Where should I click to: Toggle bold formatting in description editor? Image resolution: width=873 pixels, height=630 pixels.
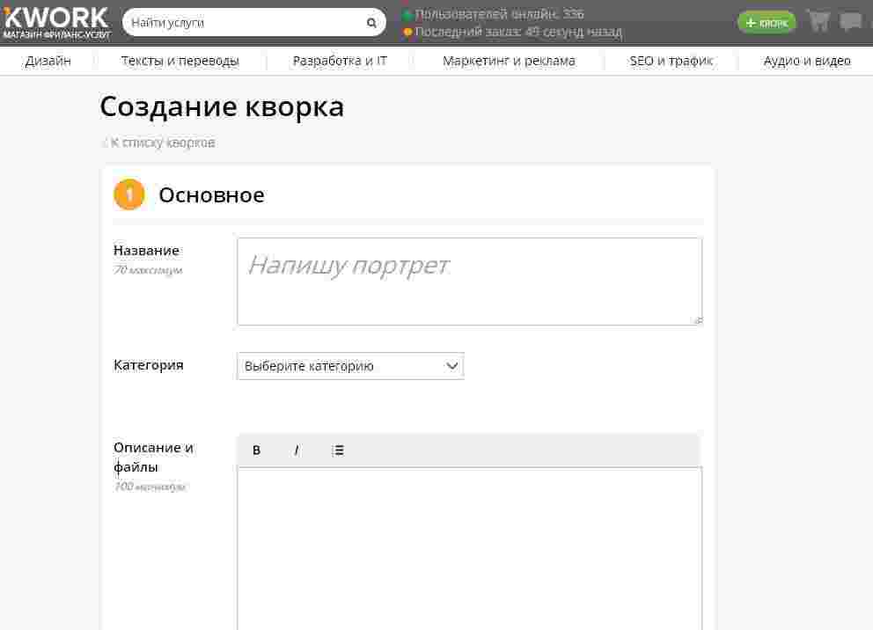[x=256, y=451]
